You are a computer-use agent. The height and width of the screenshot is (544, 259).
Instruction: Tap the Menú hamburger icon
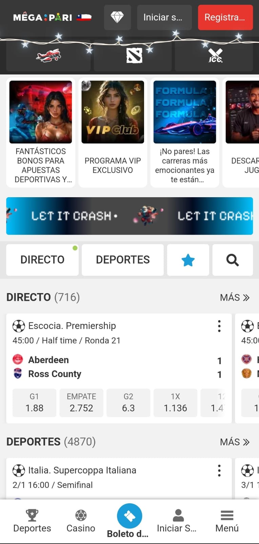[x=227, y=515]
